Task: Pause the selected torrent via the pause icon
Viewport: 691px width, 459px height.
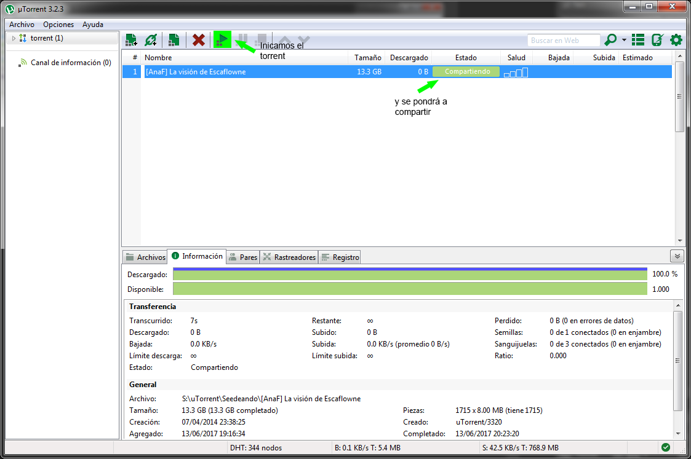Action: (x=242, y=39)
